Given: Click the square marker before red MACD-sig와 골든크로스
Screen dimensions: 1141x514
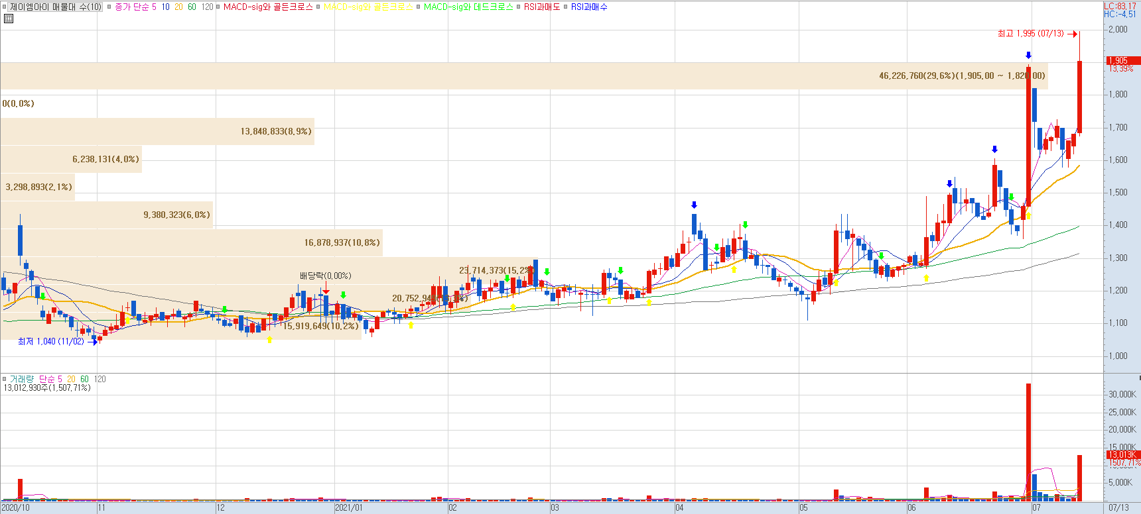Looking at the screenshot, I should 218,7.
